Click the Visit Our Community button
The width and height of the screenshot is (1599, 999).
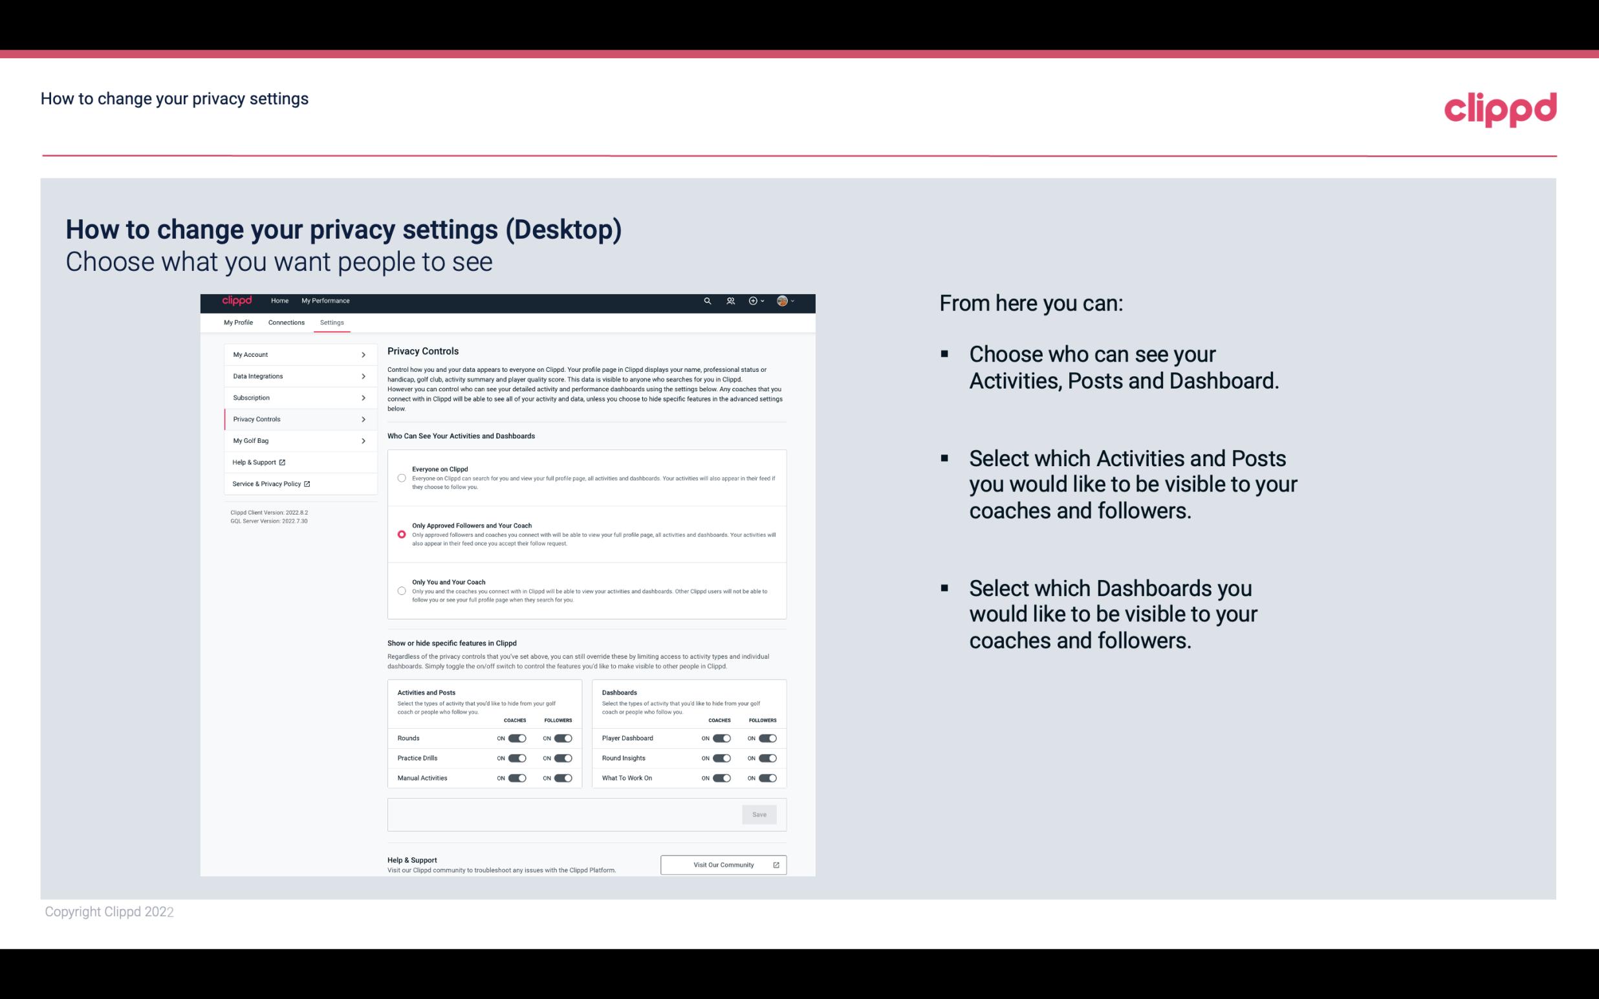pos(722,863)
